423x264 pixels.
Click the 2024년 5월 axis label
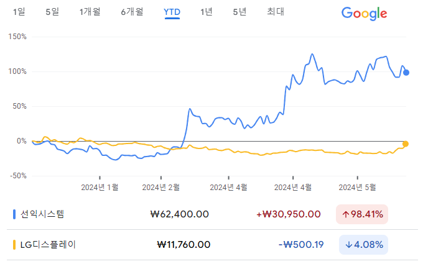point(357,187)
